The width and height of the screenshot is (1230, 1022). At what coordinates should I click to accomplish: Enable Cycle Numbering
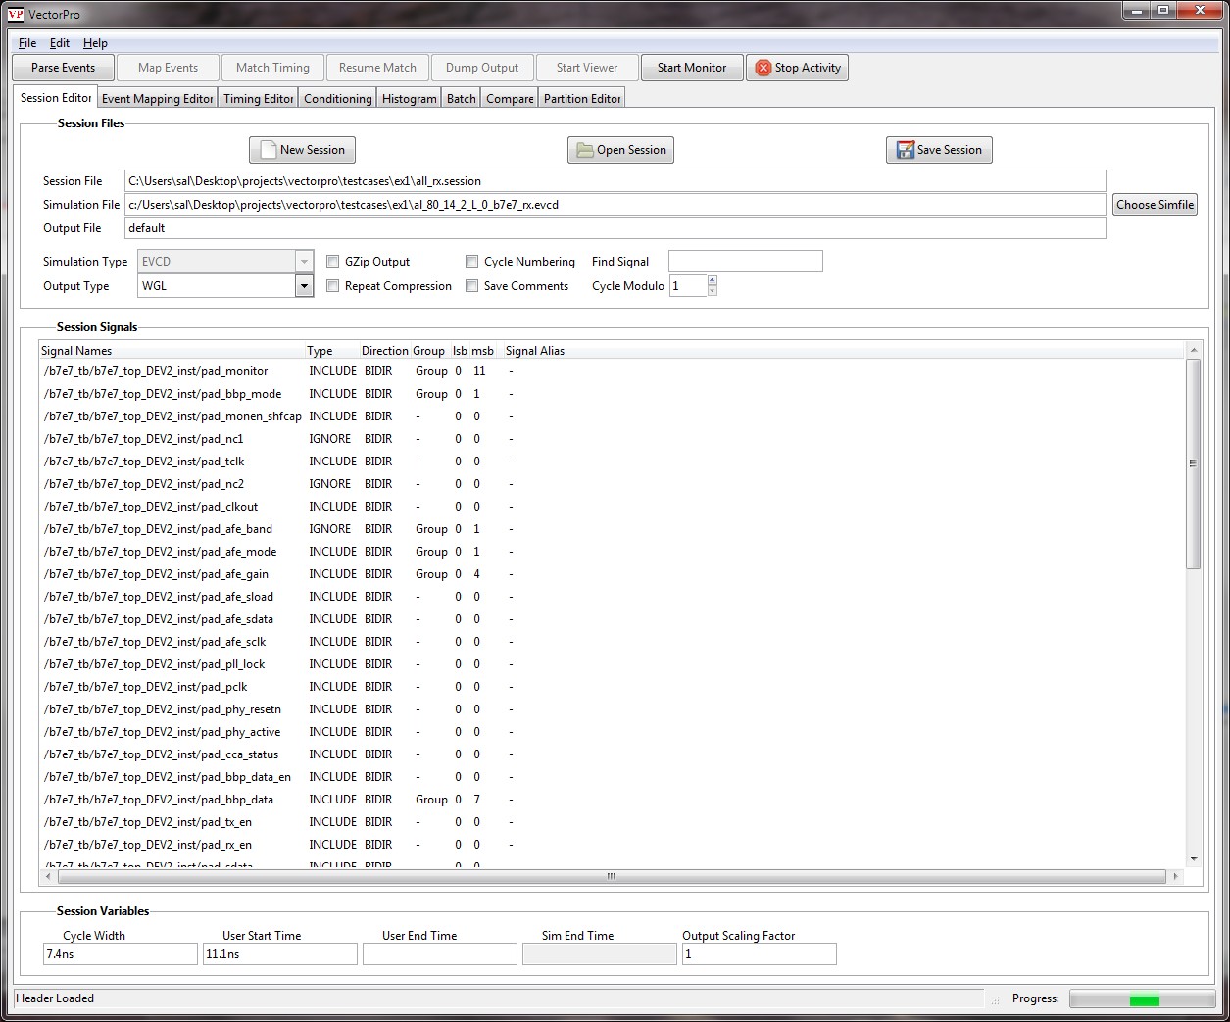(472, 261)
